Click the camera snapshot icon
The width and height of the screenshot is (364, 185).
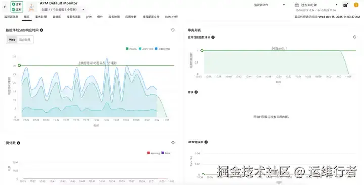pyautogui.click(x=345, y=5)
